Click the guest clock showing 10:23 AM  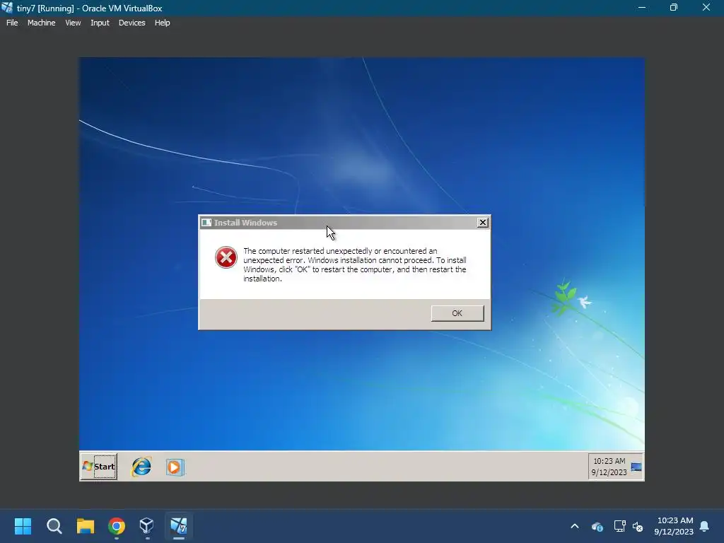(609, 467)
